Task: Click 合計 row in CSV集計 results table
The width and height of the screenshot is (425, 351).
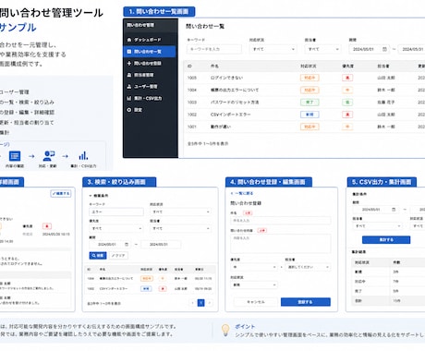Action: pyautogui.click(x=388, y=300)
